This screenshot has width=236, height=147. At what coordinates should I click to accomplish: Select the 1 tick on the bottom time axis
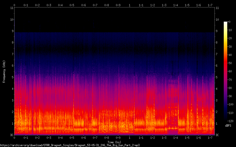129,138
